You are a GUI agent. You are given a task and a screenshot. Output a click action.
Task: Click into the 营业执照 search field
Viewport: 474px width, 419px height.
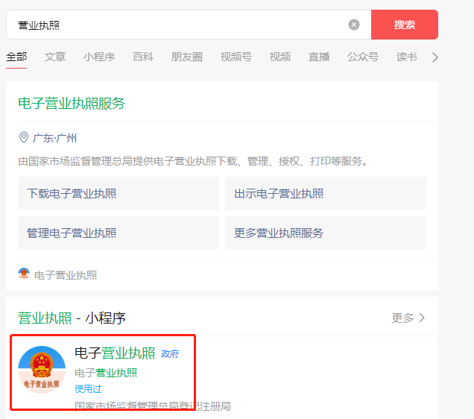(x=179, y=25)
